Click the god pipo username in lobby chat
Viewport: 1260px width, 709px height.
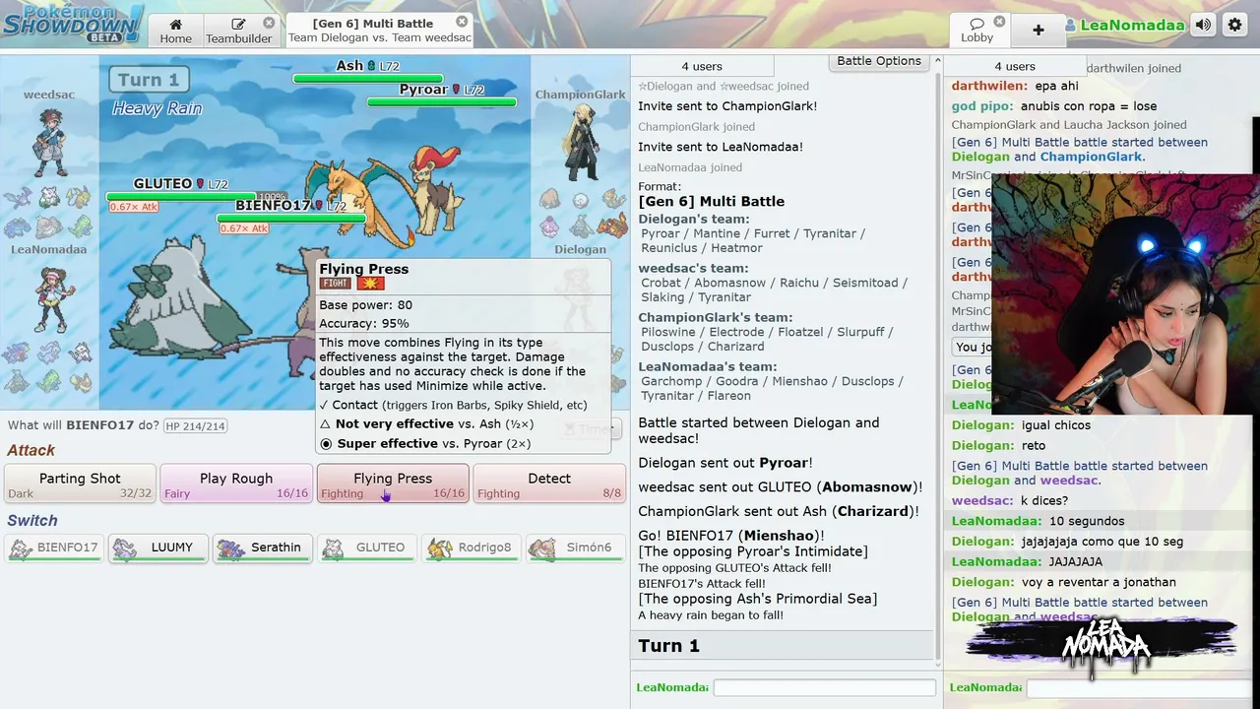(982, 106)
